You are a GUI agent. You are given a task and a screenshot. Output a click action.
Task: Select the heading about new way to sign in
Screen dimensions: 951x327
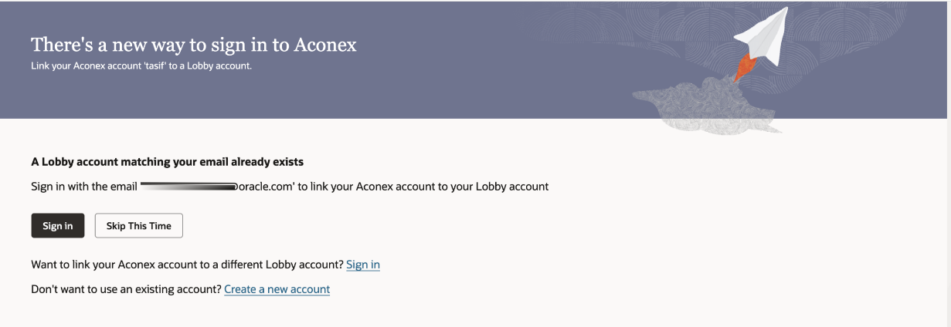pyautogui.click(x=194, y=45)
